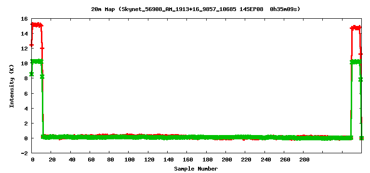
Task: Click the x-axis tick label 0
Action: (33, 160)
